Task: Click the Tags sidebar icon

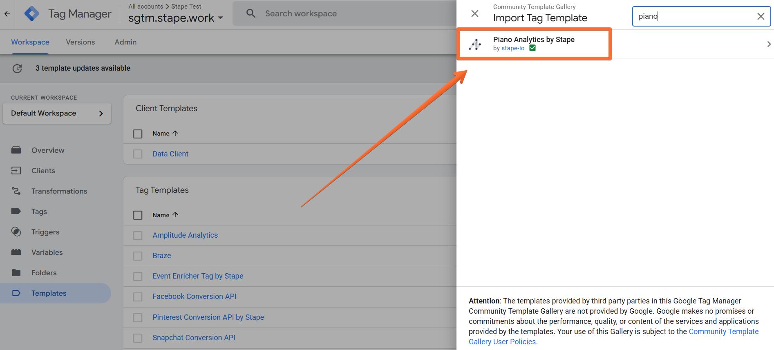Action: point(16,212)
